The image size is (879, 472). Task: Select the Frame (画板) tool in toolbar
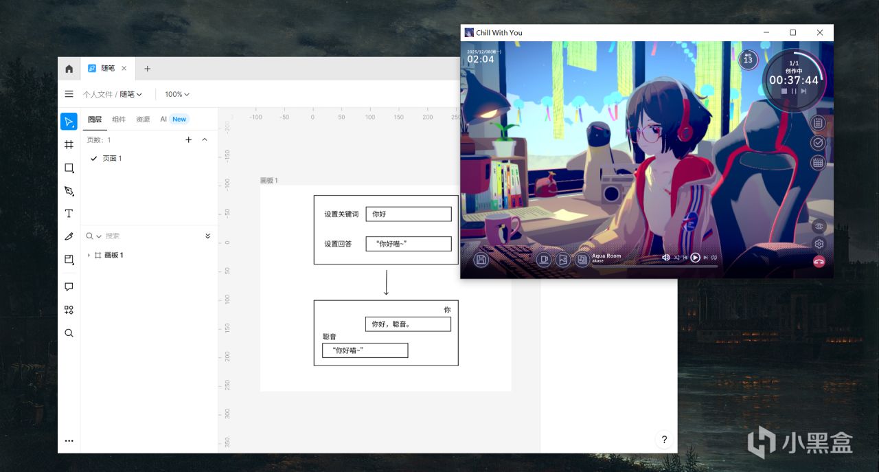coord(69,145)
